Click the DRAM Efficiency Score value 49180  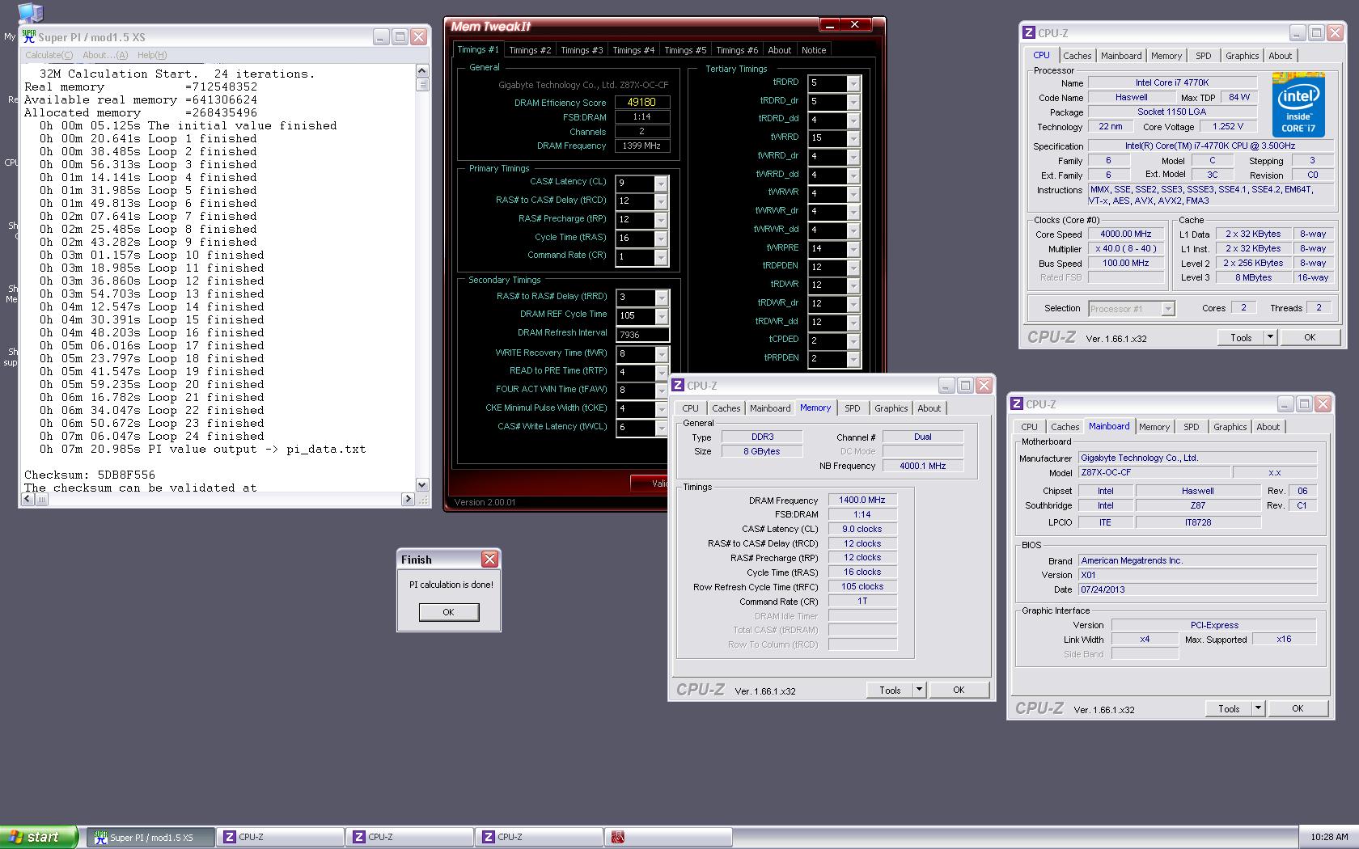[642, 103]
